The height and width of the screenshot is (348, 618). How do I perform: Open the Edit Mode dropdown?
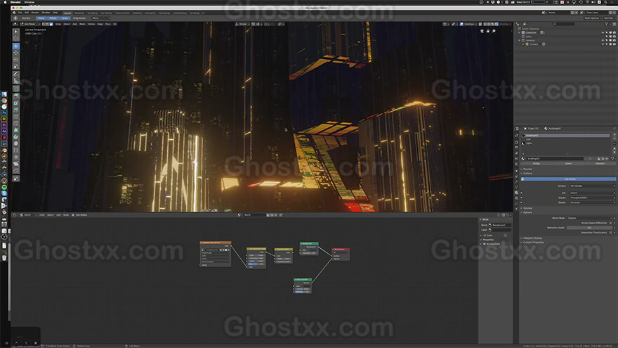[x=31, y=24]
